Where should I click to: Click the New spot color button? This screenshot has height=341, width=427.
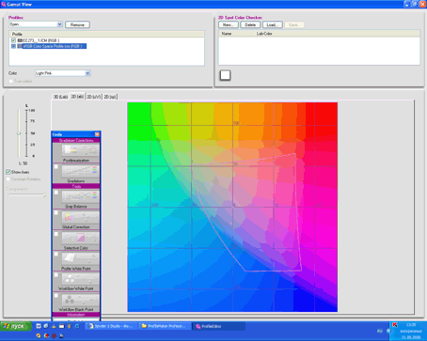[229, 24]
